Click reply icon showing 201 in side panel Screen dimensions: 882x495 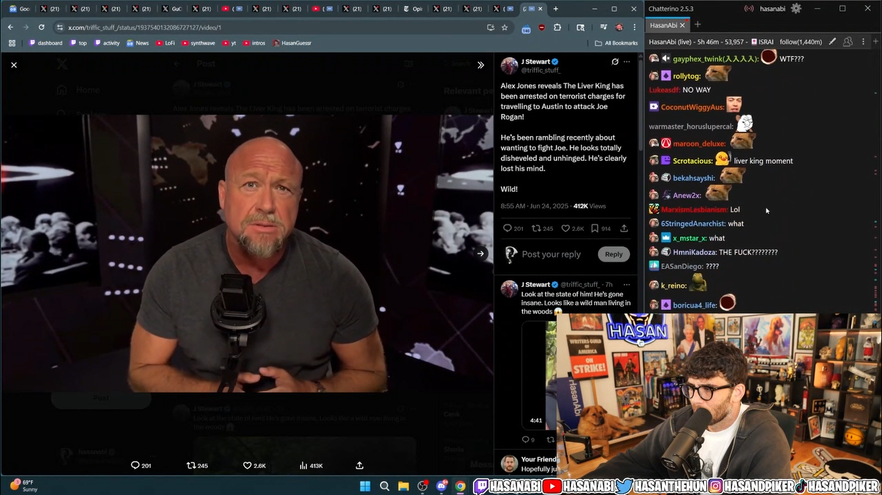click(513, 228)
